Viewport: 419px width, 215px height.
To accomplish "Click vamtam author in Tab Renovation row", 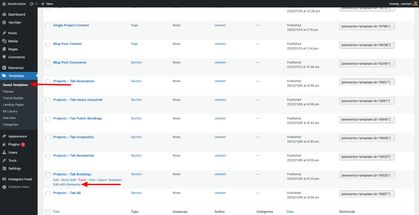I will (220, 81).
